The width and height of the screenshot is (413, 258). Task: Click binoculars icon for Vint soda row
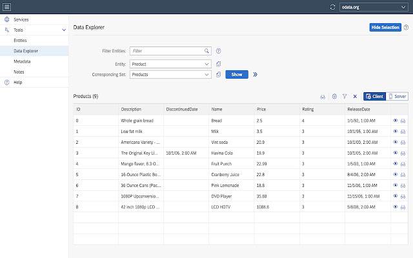tap(403, 143)
